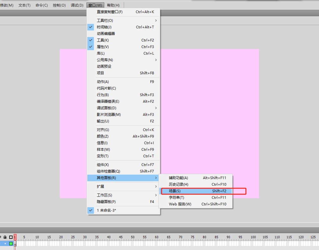Expand the 工作区(S) submenu
Screen dimensions: 319x250
tap(123, 195)
